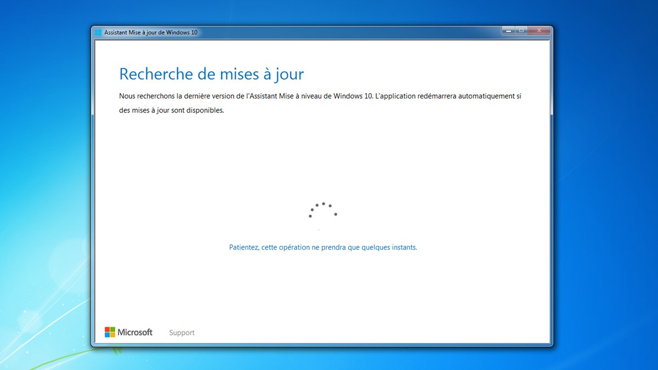Open the Support link
658x370 pixels.
(181, 333)
